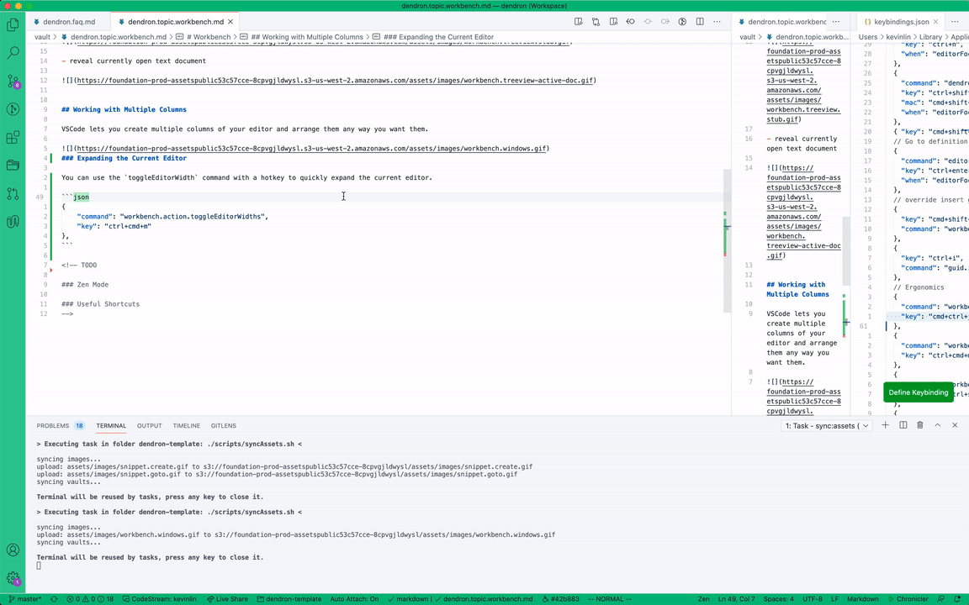The height and width of the screenshot is (605, 969).
Task: Split the terminal panel
Action: click(x=903, y=425)
